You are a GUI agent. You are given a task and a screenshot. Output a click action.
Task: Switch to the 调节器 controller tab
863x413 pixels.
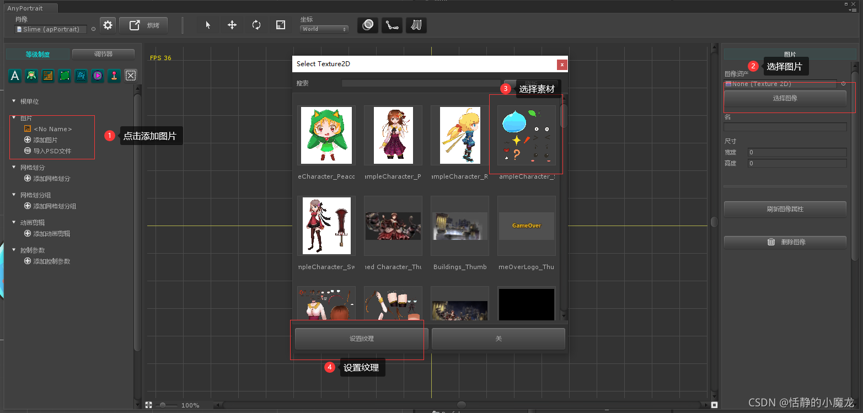point(103,54)
